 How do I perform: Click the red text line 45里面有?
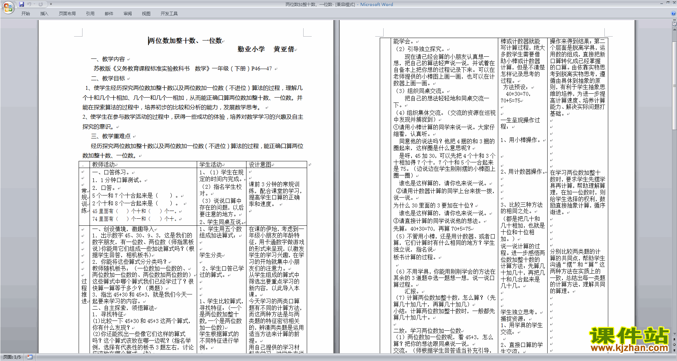[x=134, y=211]
